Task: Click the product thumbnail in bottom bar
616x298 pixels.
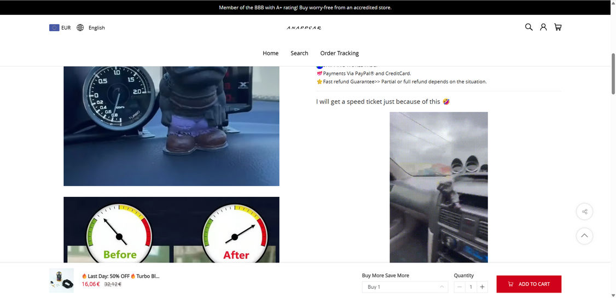Action: (x=61, y=281)
